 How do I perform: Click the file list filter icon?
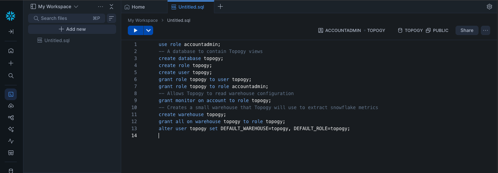pos(111,18)
